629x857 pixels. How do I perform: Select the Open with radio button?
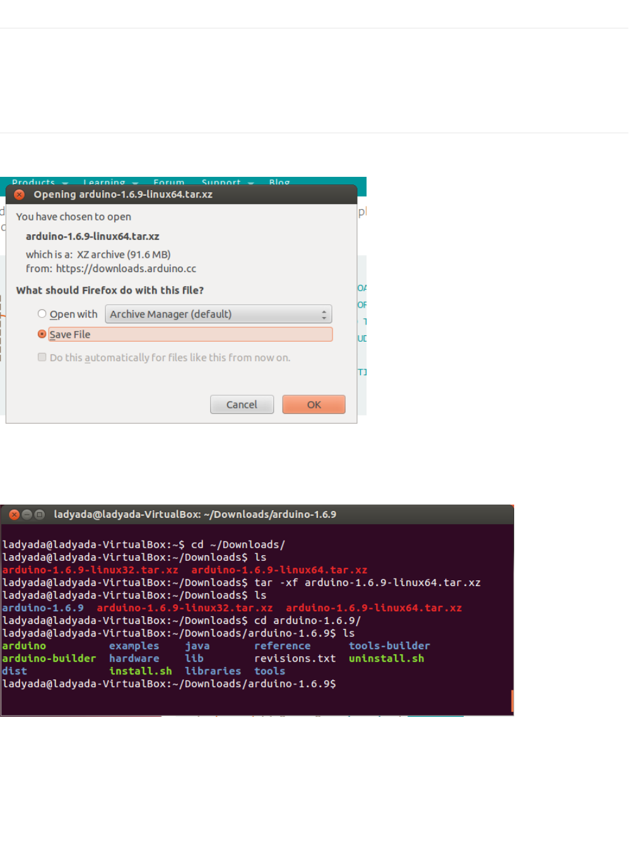click(42, 314)
